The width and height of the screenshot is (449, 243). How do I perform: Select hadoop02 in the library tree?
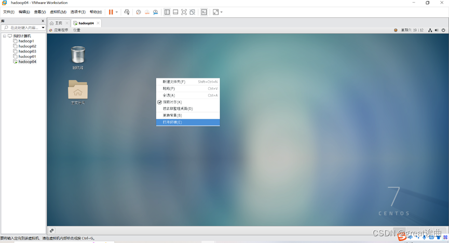click(27, 46)
